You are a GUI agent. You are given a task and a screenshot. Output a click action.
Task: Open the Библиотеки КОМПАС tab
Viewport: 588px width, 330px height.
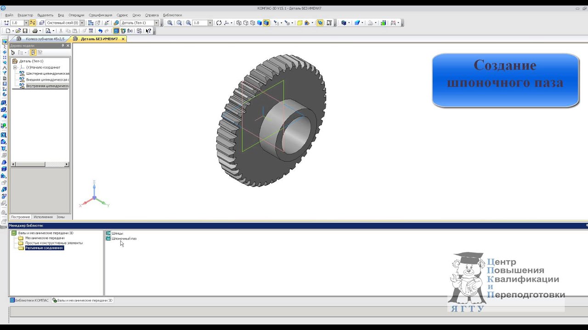point(29,300)
